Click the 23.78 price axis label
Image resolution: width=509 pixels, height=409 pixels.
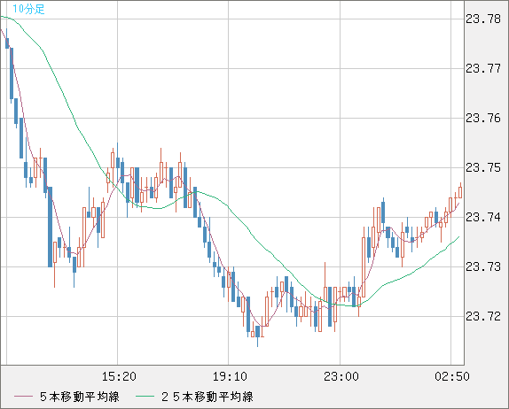point(483,19)
